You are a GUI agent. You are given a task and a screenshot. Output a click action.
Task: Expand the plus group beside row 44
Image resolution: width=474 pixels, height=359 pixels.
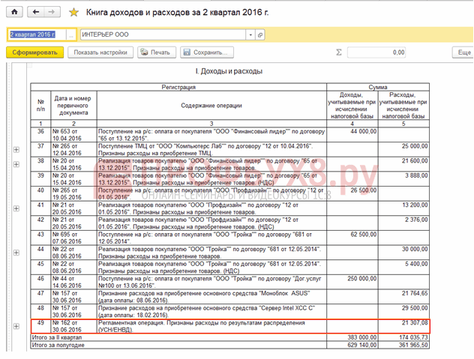tap(16, 253)
